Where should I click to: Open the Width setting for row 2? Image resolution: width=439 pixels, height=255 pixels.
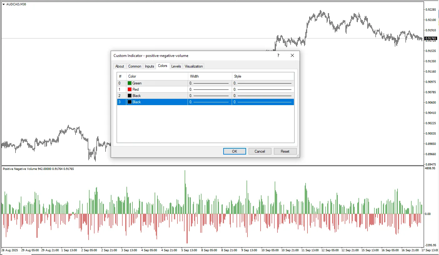[209, 96]
